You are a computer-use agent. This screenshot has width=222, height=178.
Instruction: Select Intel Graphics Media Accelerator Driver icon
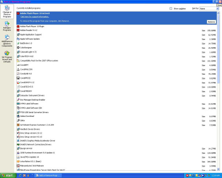click(18, 141)
